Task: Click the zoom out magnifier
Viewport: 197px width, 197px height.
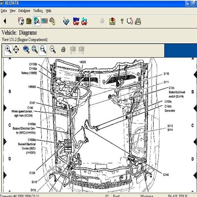Action: pos(52,50)
